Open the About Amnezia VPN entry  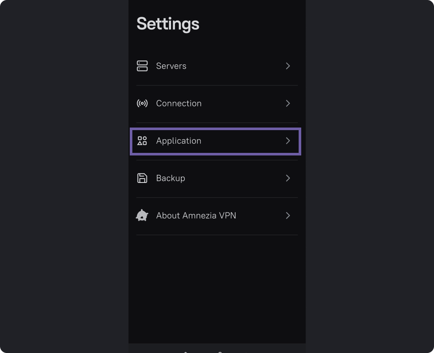click(x=196, y=216)
